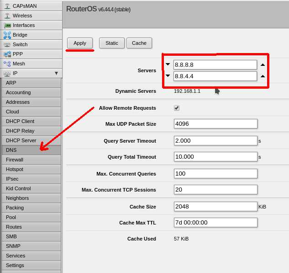The image size is (289, 273).
Task: Collapse the IP submenu arrow
Action: 57,73
